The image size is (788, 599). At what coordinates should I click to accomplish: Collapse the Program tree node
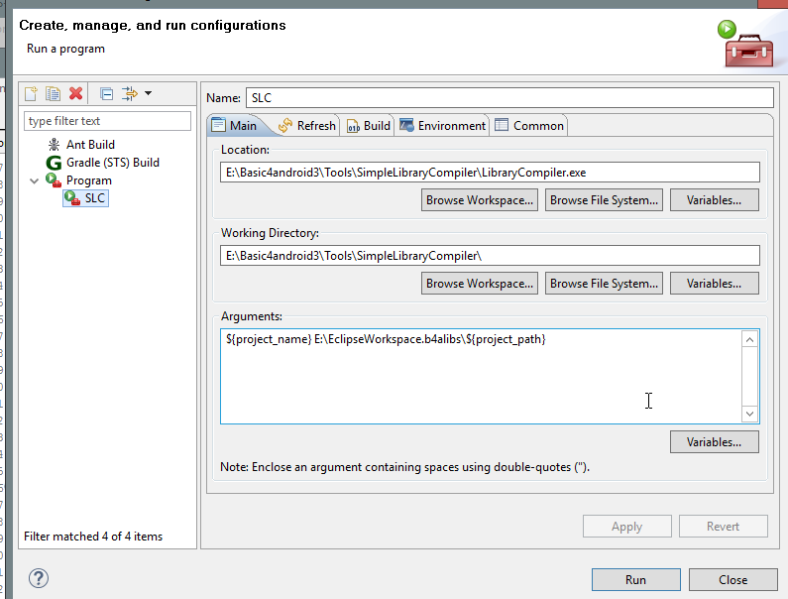pos(36,180)
